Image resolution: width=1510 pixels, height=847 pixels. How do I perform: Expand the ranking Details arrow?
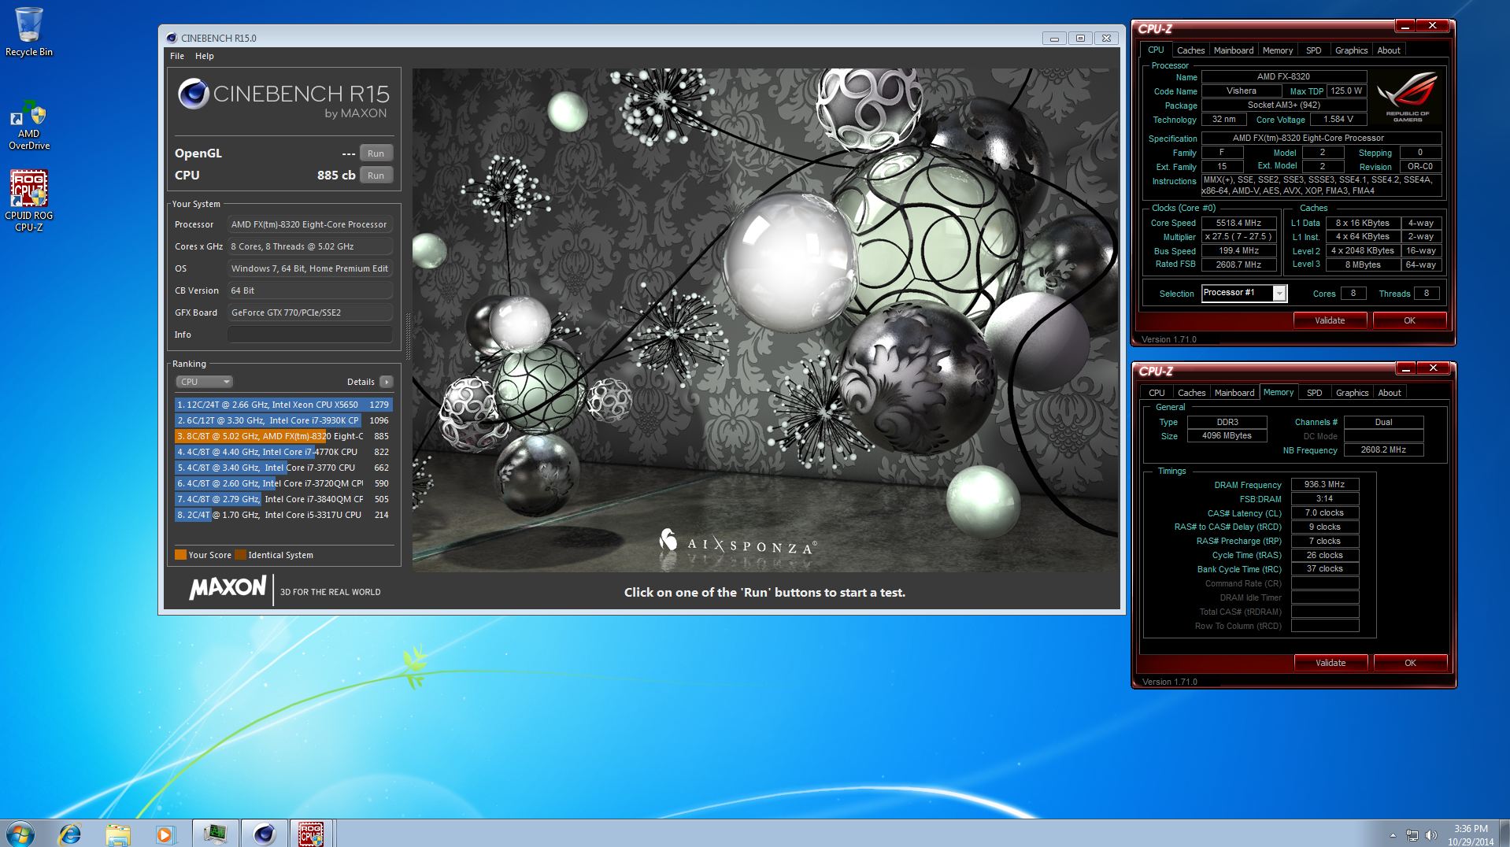click(x=386, y=382)
